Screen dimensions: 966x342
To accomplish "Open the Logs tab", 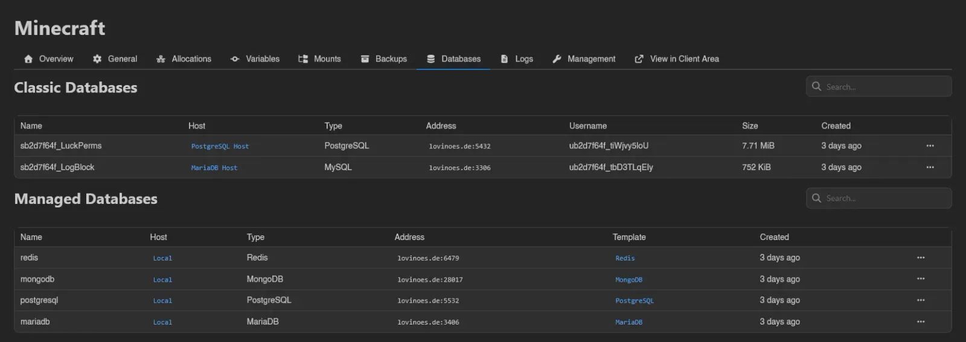I will click(517, 59).
